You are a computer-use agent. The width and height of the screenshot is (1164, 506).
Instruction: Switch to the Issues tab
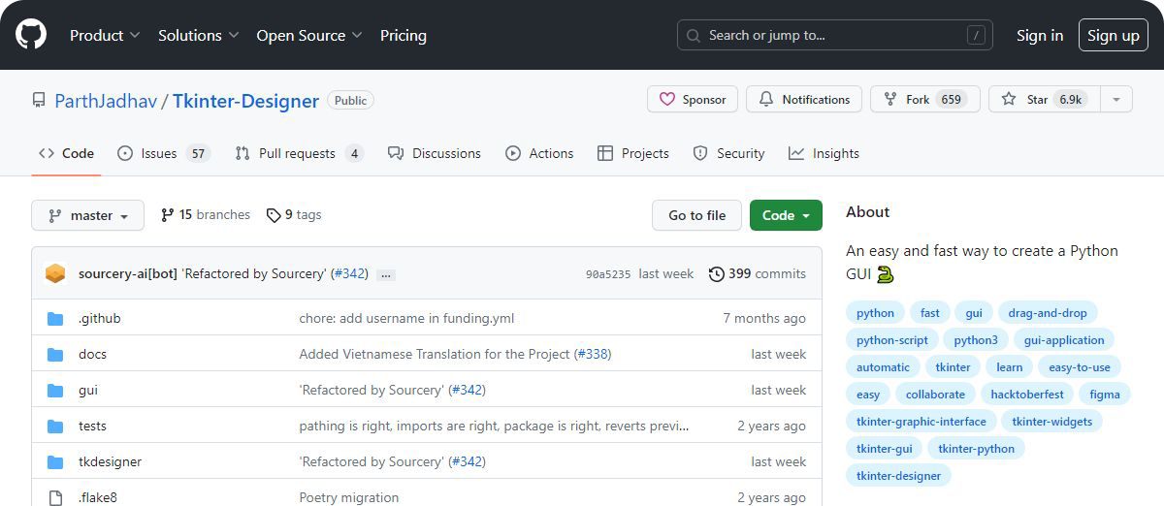pyautogui.click(x=163, y=153)
